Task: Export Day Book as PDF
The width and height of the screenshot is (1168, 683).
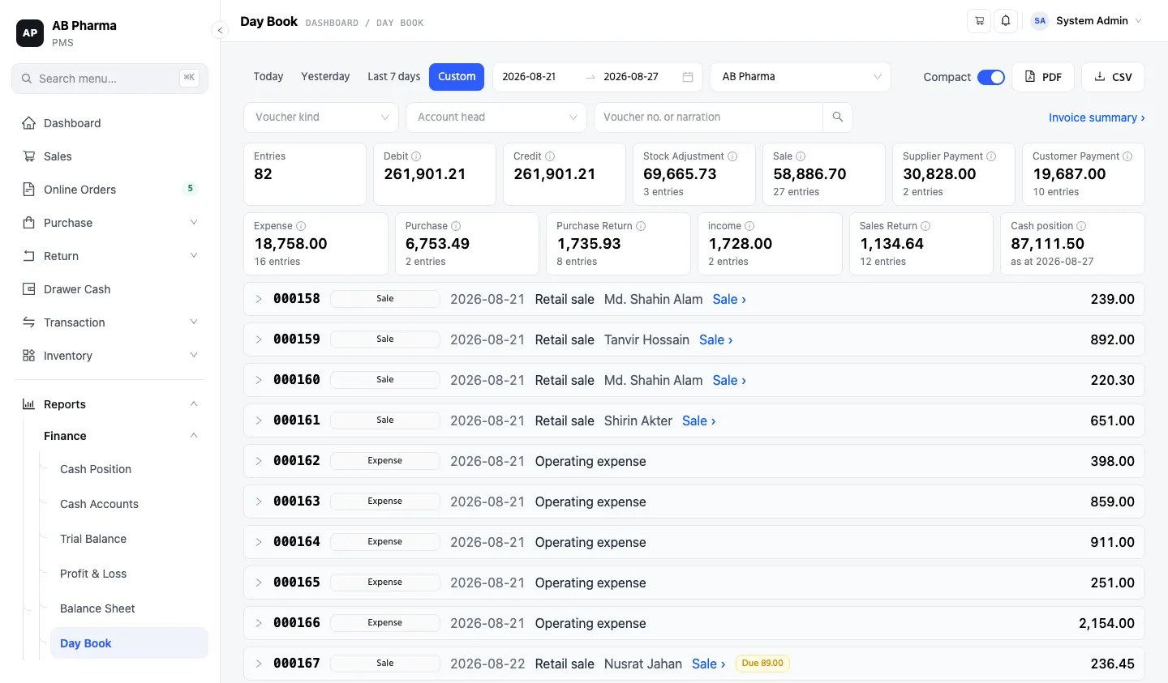Action: (1043, 77)
